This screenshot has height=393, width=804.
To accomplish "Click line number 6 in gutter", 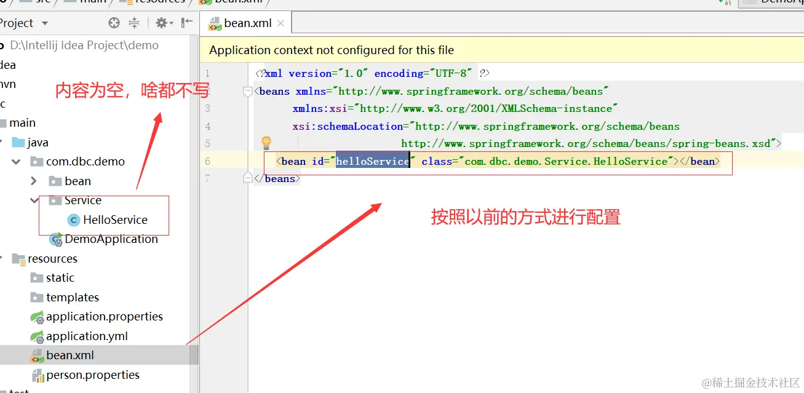I will [x=207, y=161].
